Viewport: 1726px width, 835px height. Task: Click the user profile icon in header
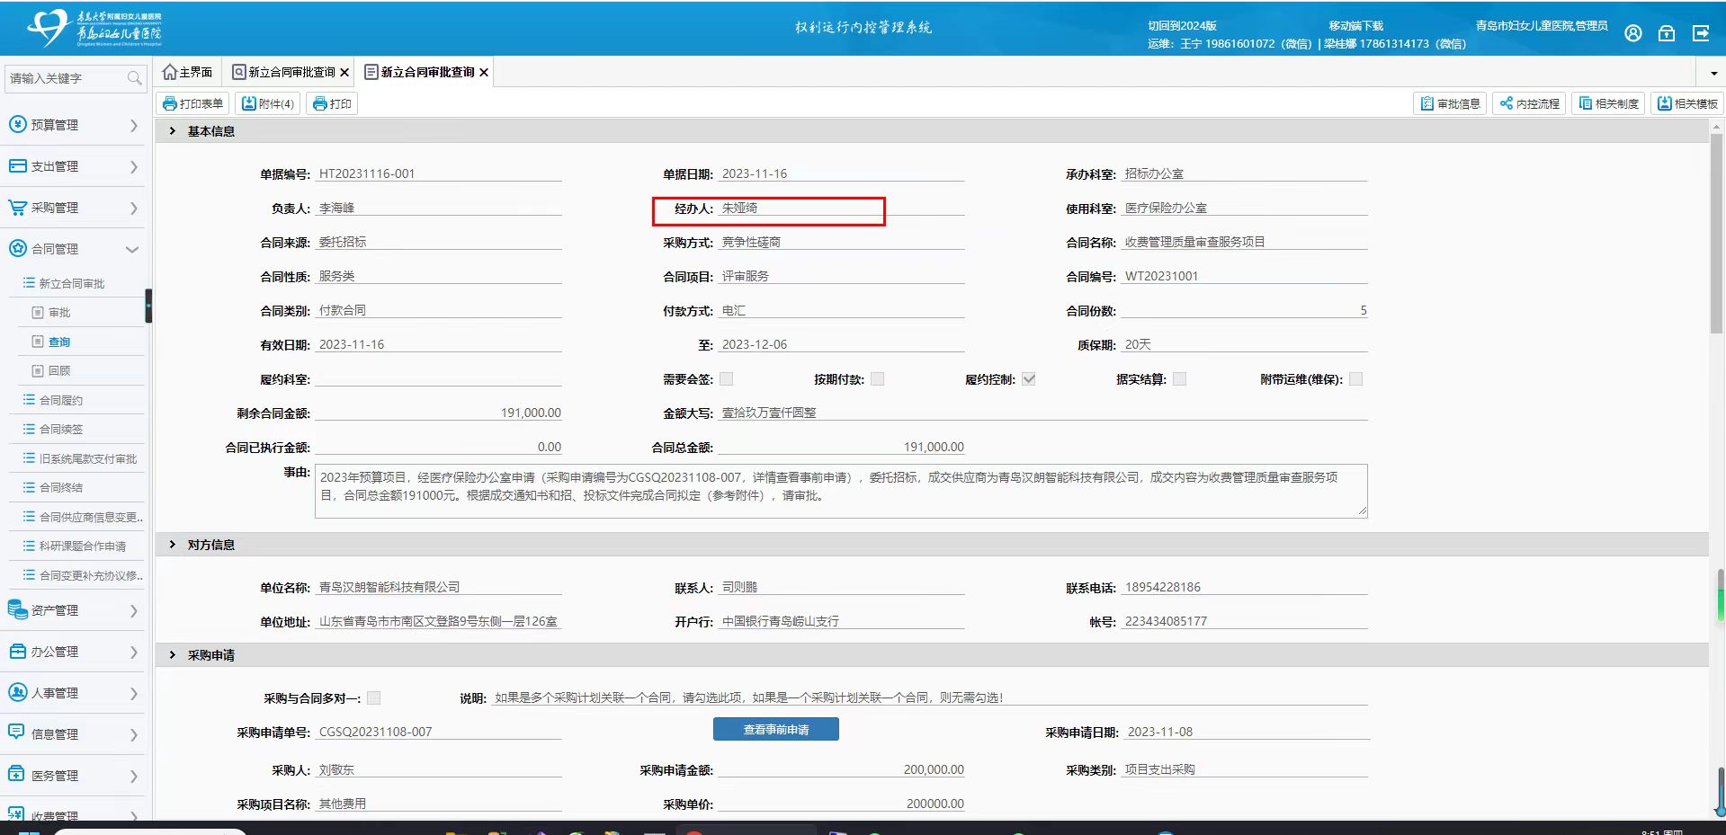pos(1632,33)
